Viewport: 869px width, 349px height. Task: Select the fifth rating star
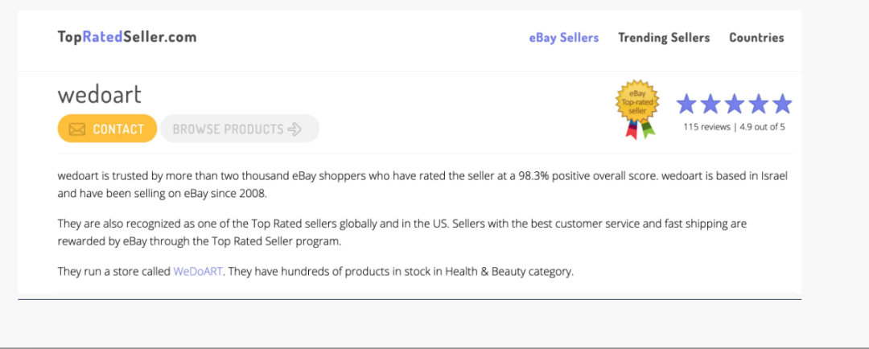[782, 104]
